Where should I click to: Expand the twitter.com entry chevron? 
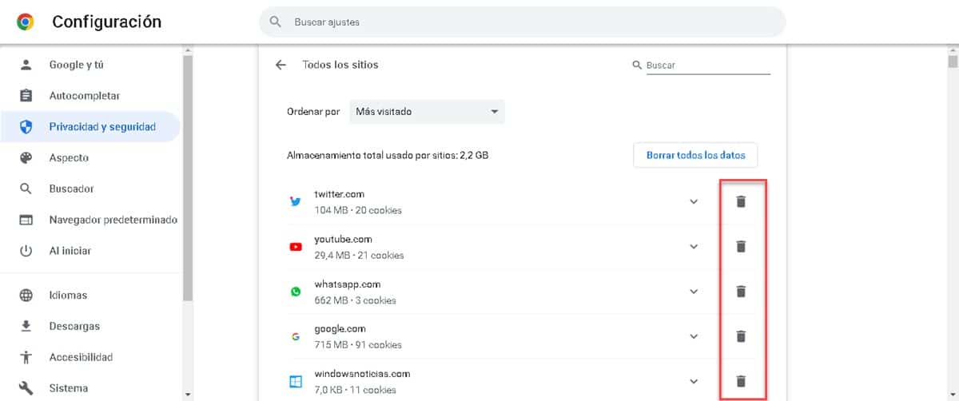[x=694, y=202]
